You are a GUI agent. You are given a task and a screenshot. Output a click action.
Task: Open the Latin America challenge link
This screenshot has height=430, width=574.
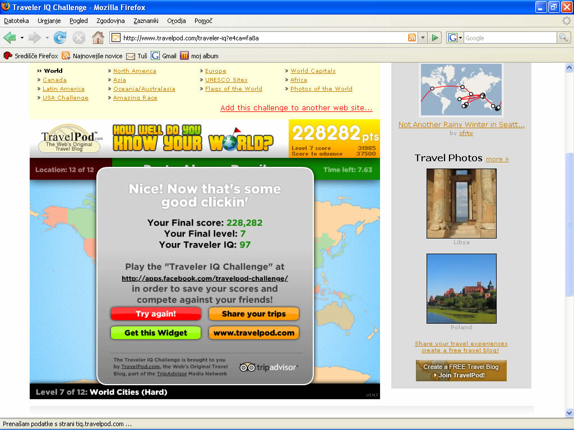63,89
